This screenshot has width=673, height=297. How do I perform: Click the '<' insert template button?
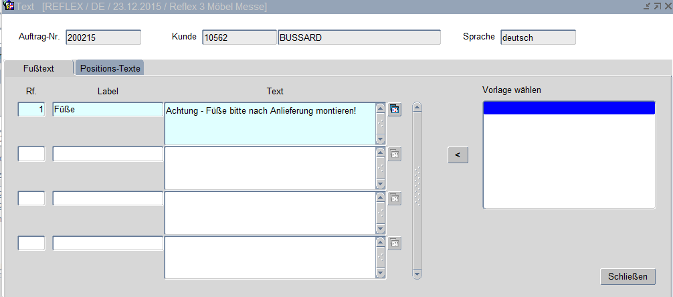point(458,155)
